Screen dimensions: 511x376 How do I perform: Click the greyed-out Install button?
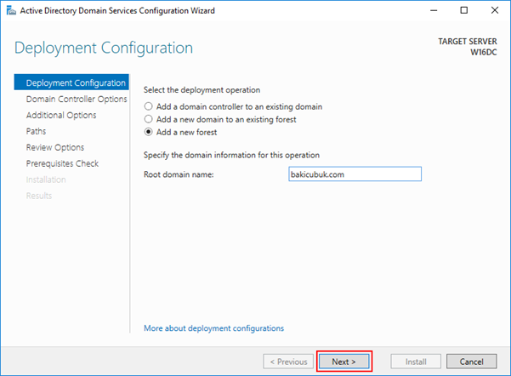(x=416, y=362)
